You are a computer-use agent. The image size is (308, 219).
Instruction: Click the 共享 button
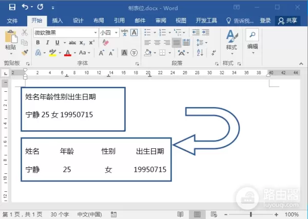[288, 21]
